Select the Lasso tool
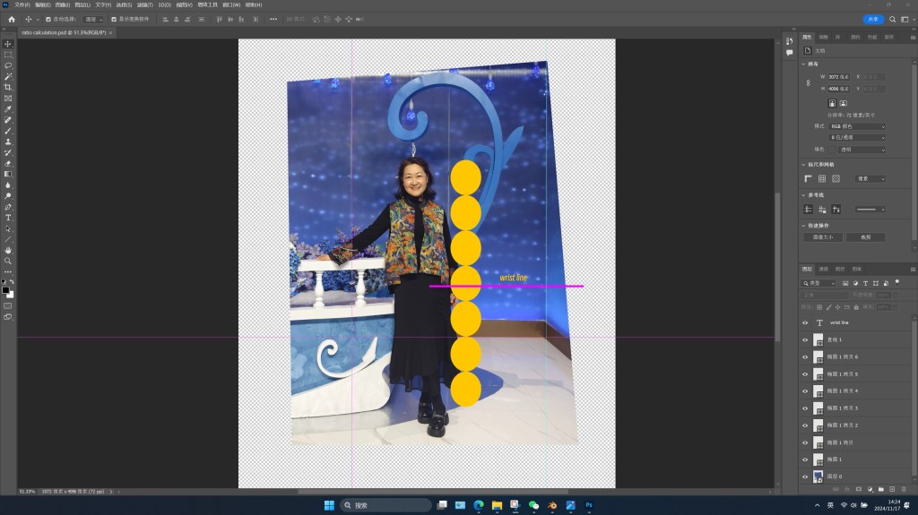This screenshot has height=515, width=918. [8, 65]
